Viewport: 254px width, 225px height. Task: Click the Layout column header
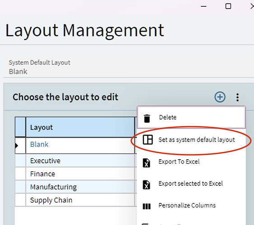click(x=80, y=128)
